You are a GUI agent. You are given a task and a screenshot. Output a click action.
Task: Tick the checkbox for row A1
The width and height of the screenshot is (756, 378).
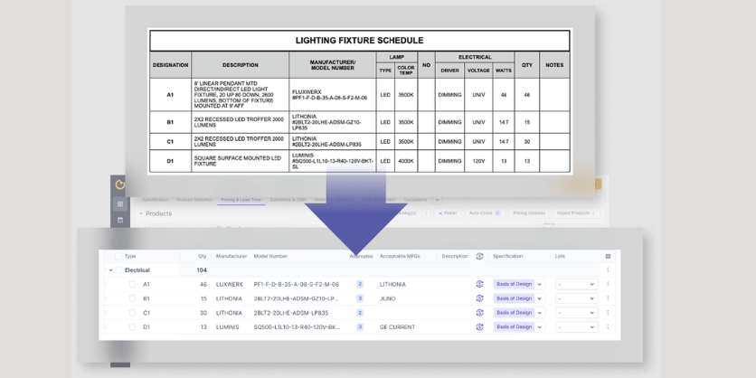(x=132, y=284)
